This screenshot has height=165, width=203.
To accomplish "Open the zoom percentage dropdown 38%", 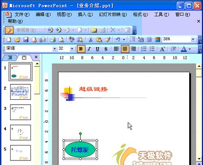I will click(x=193, y=39).
